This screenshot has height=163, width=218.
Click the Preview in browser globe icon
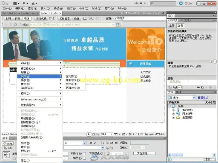[x=85, y=19]
